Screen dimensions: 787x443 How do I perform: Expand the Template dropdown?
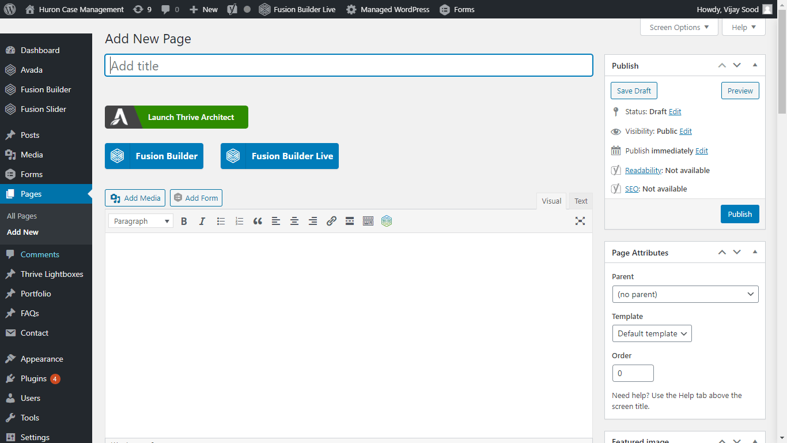[652, 333]
